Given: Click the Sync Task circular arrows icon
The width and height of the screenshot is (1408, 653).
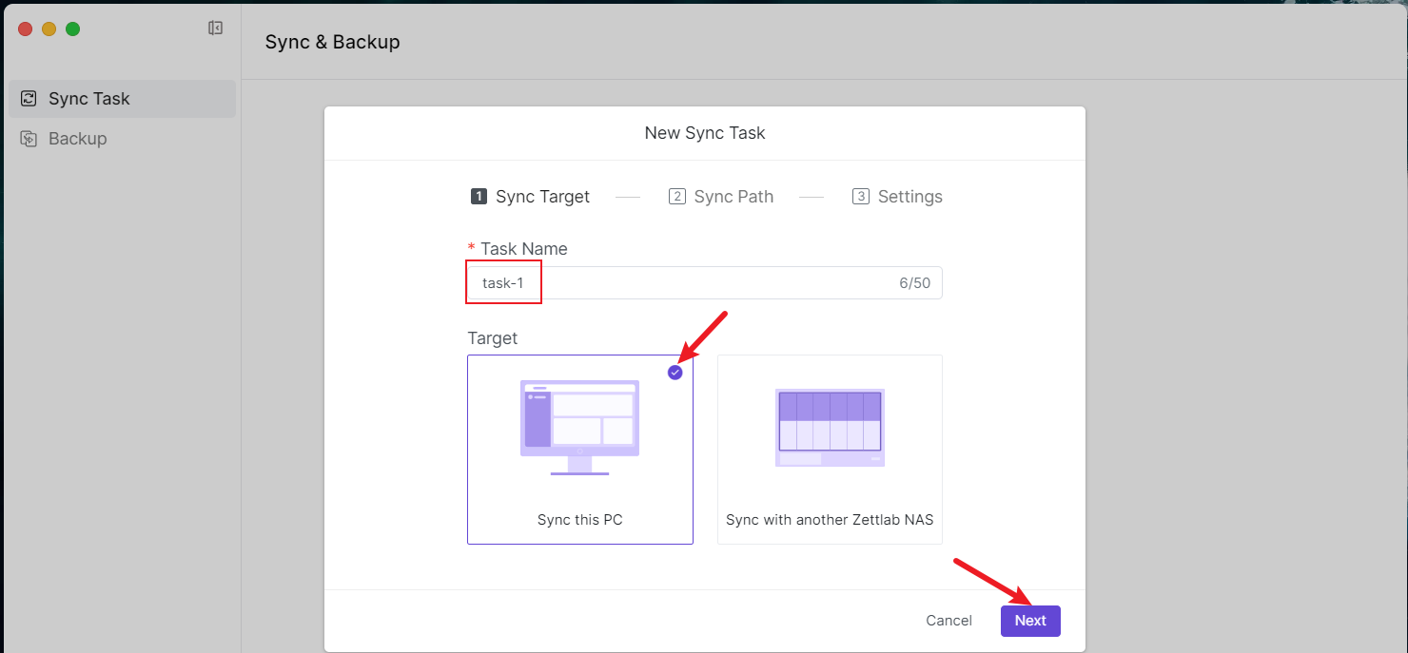Looking at the screenshot, I should click(x=29, y=99).
